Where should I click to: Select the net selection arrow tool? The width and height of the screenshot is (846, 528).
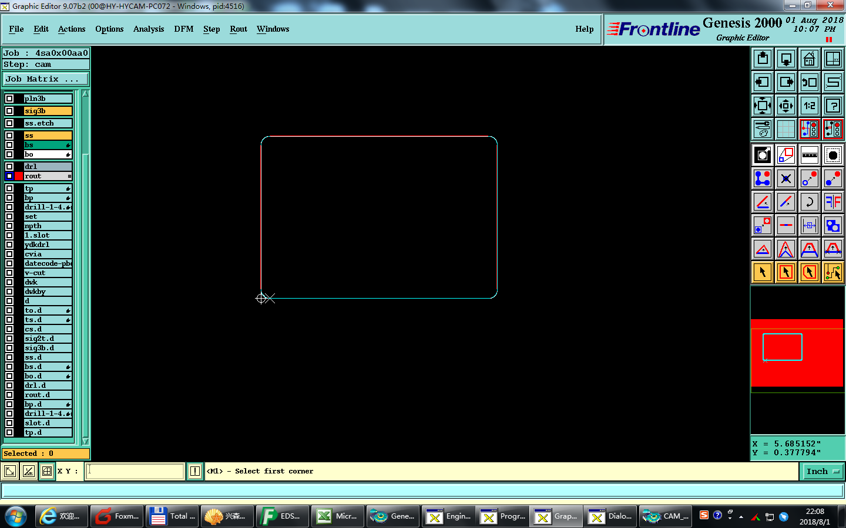[833, 272]
